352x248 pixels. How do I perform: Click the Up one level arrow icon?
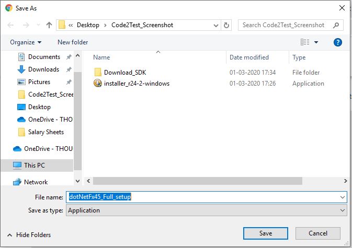click(49, 25)
